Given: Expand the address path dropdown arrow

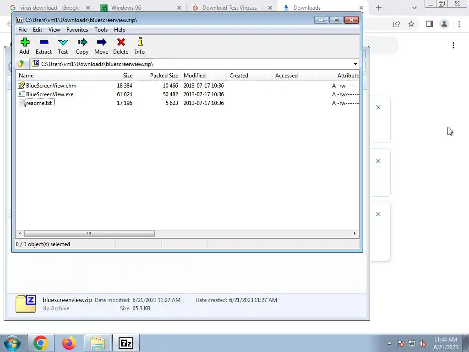Looking at the screenshot, I should click(355, 64).
